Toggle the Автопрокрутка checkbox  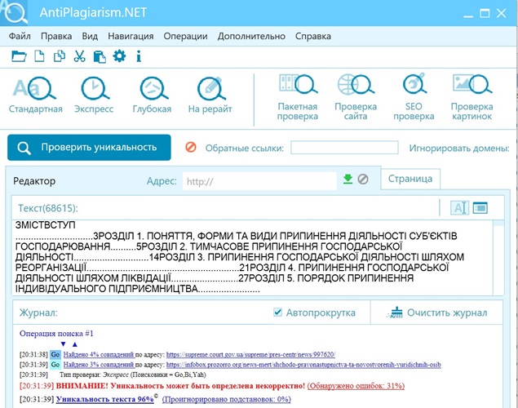click(278, 313)
